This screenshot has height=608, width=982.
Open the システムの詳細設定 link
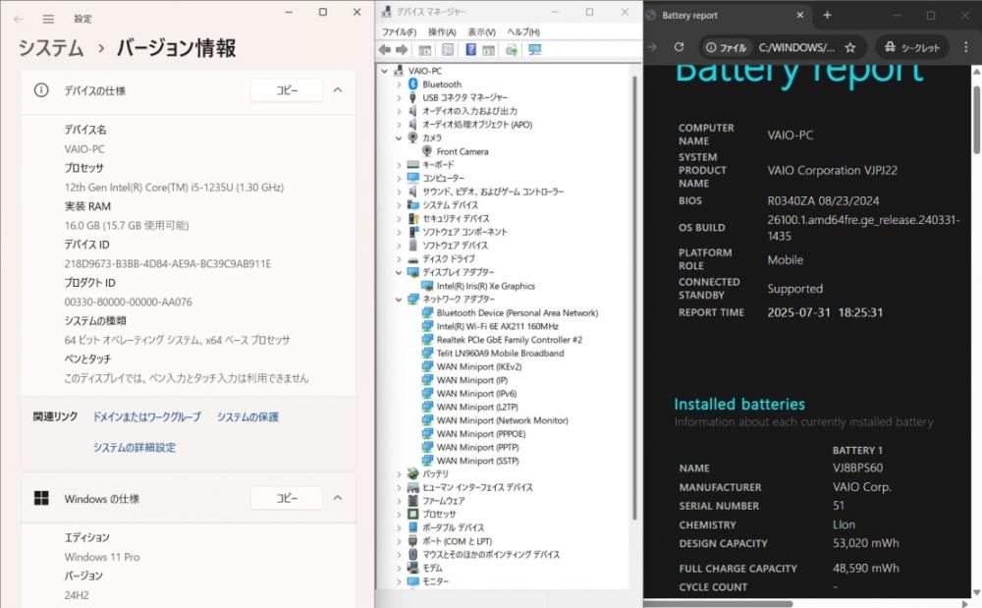pos(135,447)
